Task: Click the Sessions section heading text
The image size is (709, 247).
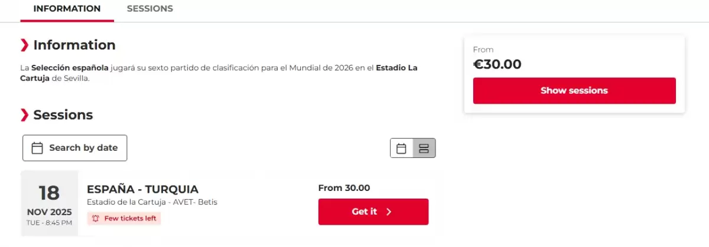Action: pos(63,114)
